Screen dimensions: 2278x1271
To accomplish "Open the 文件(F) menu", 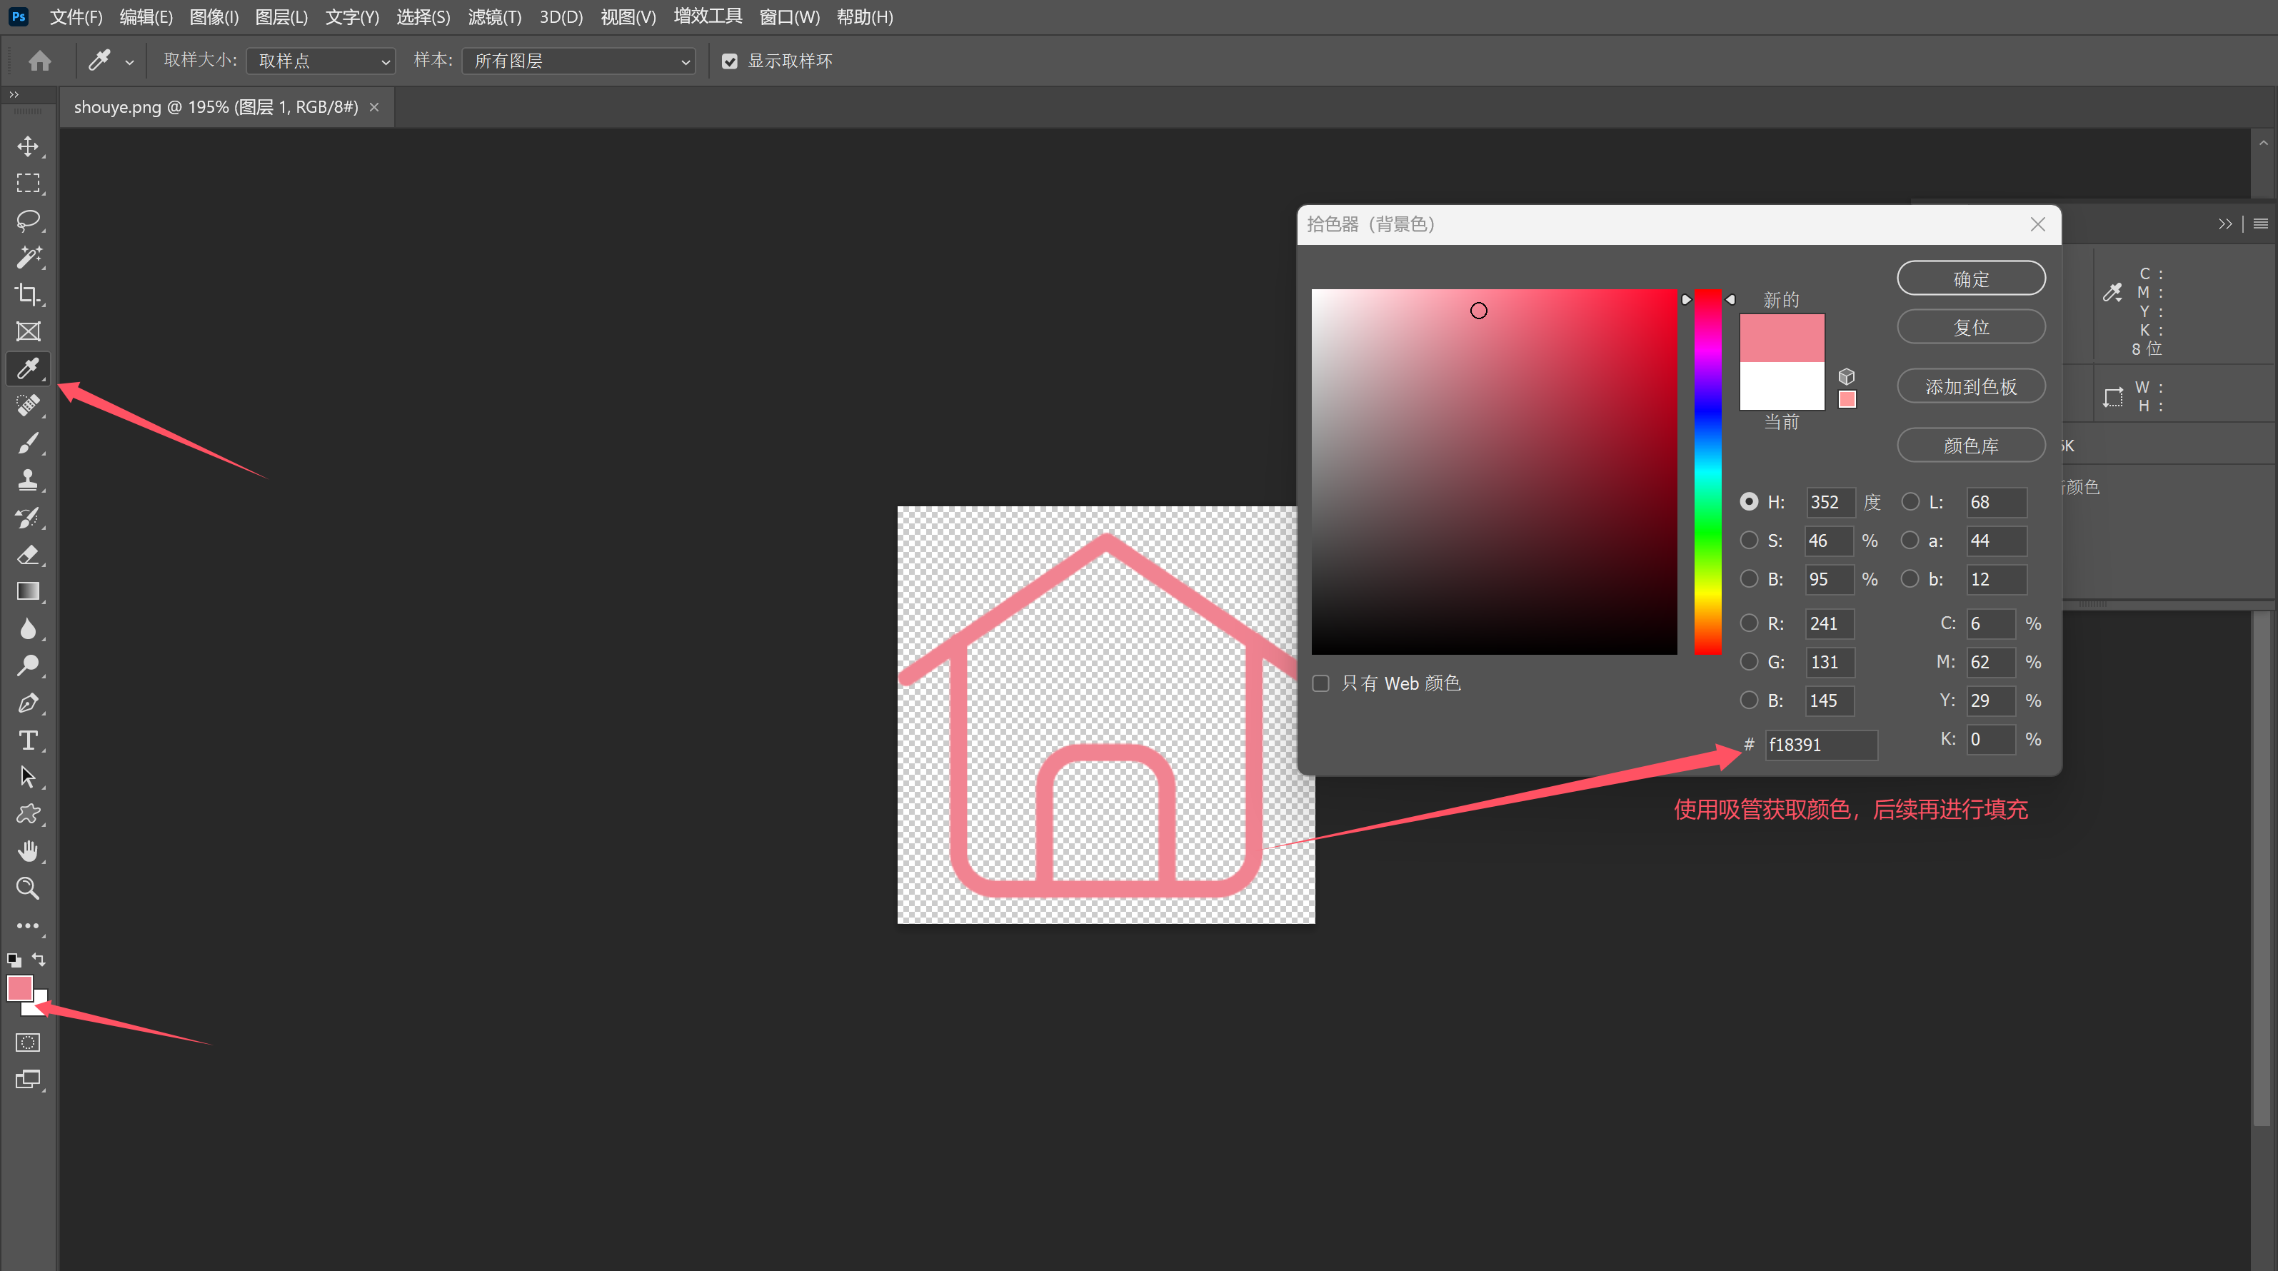I will 76,17.
